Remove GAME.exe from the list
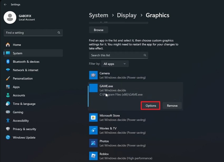This screenshot has height=162, width=224. pyautogui.click(x=172, y=105)
